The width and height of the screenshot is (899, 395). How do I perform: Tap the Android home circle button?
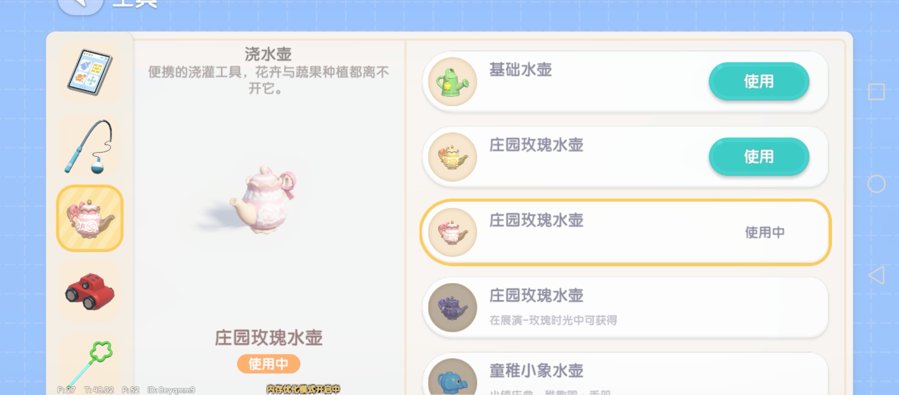coord(877,184)
